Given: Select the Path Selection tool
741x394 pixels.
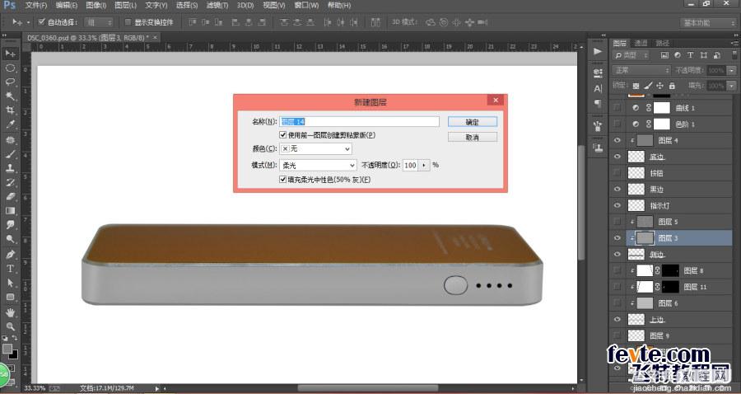Looking at the screenshot, I should click(x=10, y=283).
